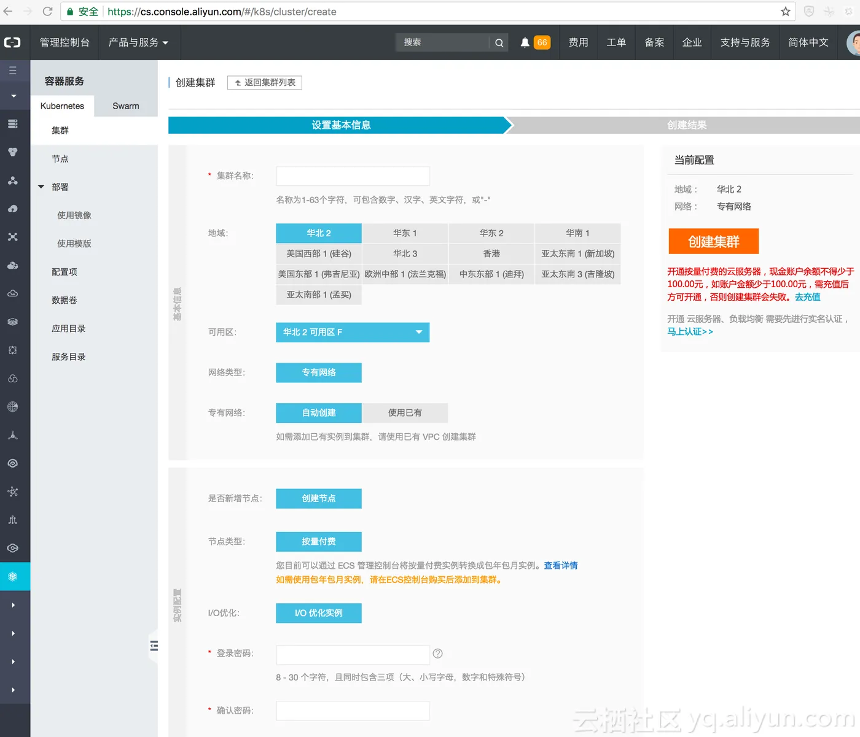860x737 pixels.
Task: Select the 华南 1 region
Action: [577, 233]
